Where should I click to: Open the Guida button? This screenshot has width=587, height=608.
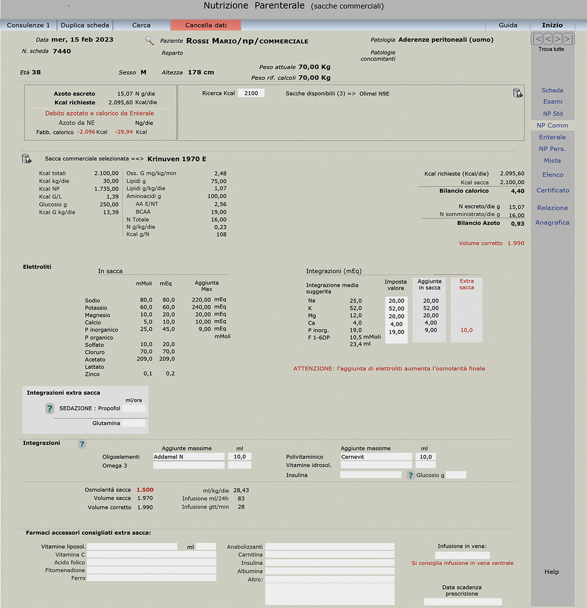click(x=508, y=25)
